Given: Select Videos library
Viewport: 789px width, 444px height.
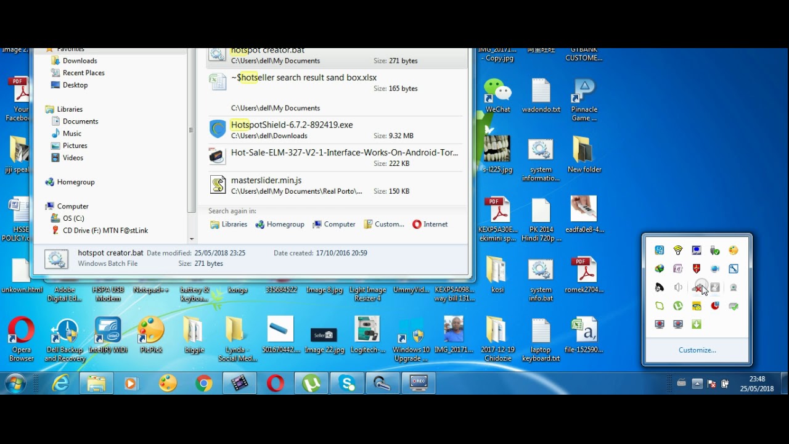Looking at the screenshot, I should [x=72, y=158].
